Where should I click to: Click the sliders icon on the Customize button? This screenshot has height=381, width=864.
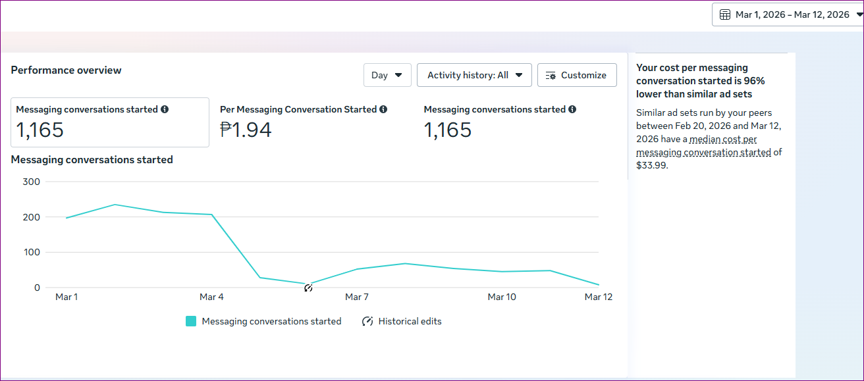(x=551, y=76)
